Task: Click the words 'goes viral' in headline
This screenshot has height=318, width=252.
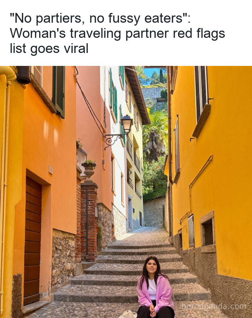Action: pos(59,49)
